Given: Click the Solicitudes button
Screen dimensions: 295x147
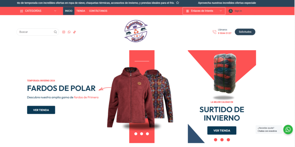Looking at the screenshot, I should tap(245, 32).
